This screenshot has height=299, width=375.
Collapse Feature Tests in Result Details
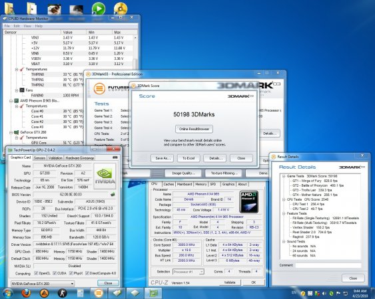[x=284, y=213]
